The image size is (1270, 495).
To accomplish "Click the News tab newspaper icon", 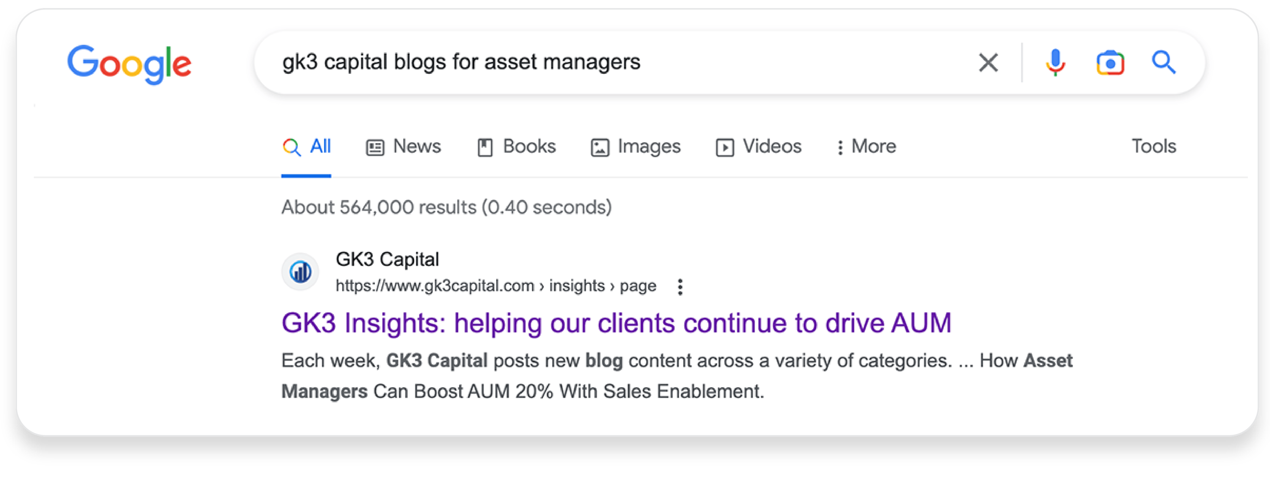I will click(375, 147).
